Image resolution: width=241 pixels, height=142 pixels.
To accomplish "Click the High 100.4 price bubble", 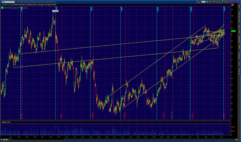I will tap(55, 11).
